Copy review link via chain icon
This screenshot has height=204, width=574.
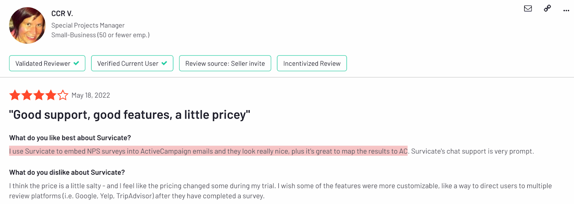[x=547, y=8]
